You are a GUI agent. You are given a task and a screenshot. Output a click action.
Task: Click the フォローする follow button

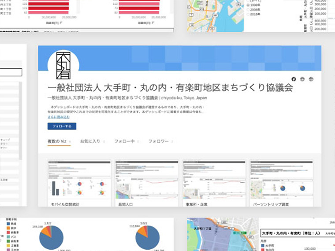(62, 126)
